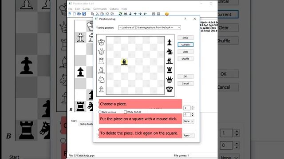Click the down arrow toolbar icon
Viewport: 284px width, 159px height.
pos(130,14)
